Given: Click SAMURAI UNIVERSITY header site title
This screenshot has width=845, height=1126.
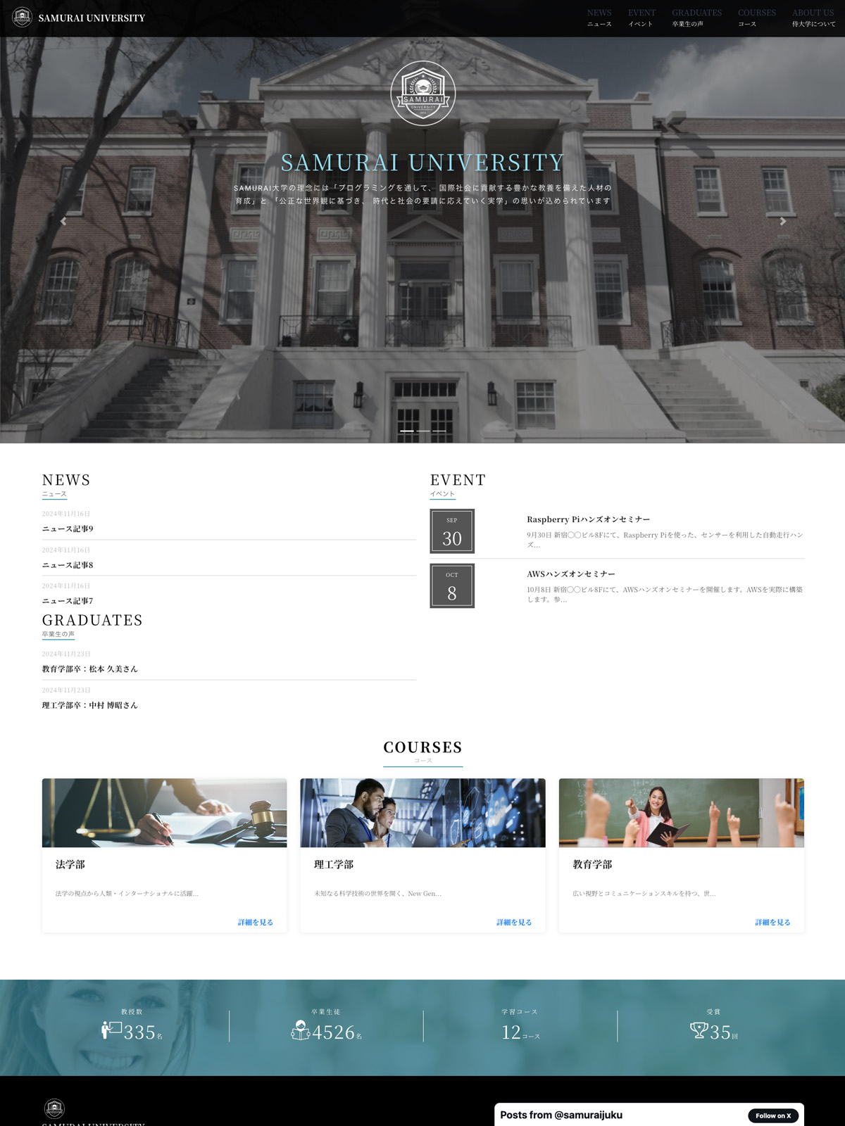Looking at the screenshot, I should point(92,18).
